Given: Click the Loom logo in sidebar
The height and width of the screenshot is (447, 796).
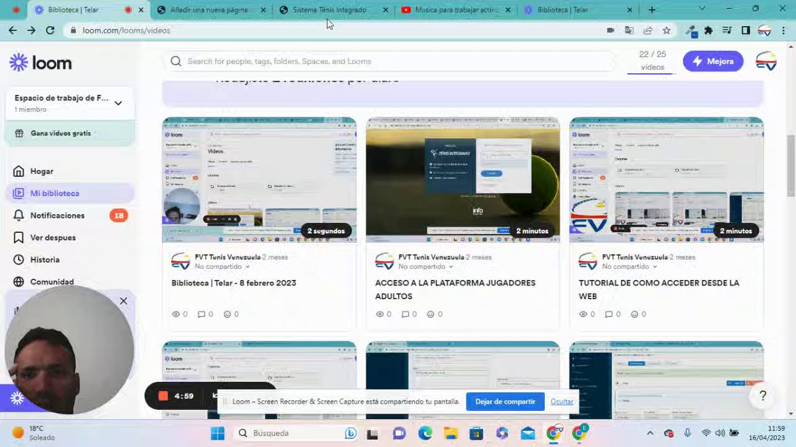Looking at the screenshot, I should (x=40, y=62).
